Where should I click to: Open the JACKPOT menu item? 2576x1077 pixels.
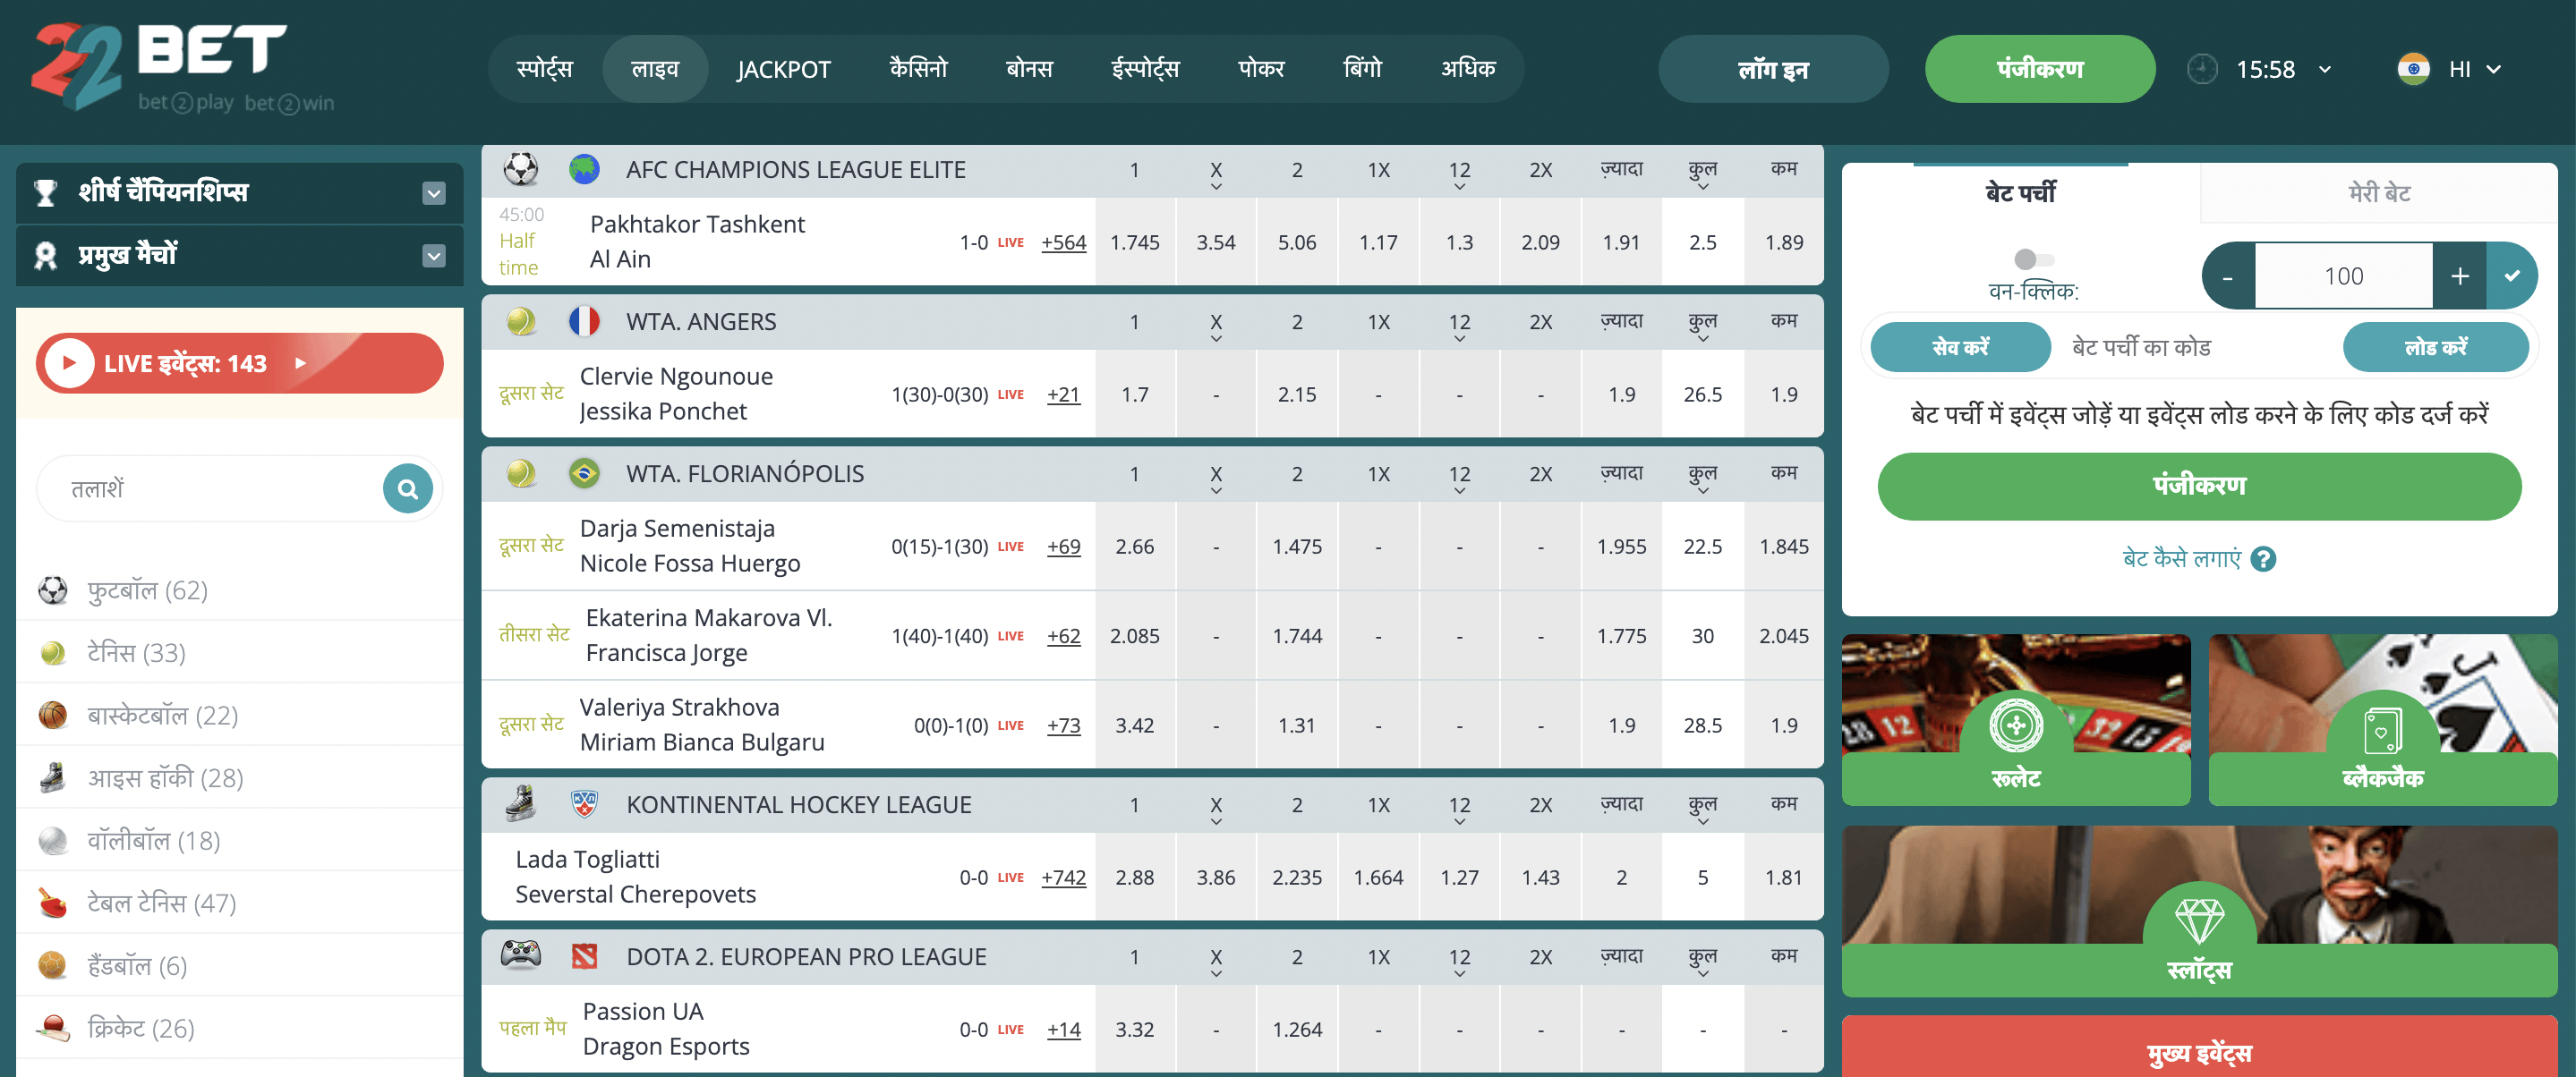pyautogui.click(x=783, y=69)
